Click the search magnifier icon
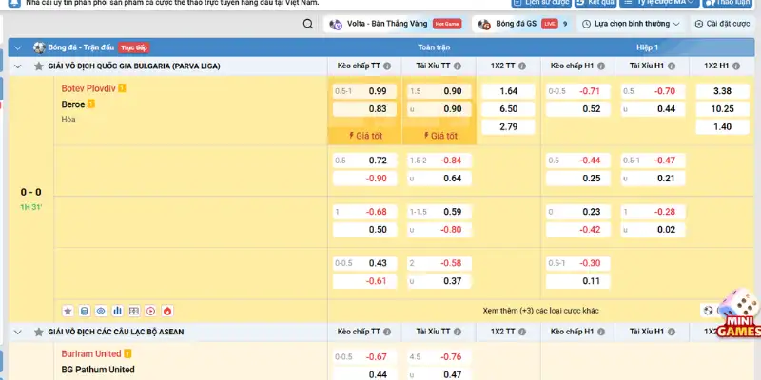The image size is (761, 380). pos(308,25)
